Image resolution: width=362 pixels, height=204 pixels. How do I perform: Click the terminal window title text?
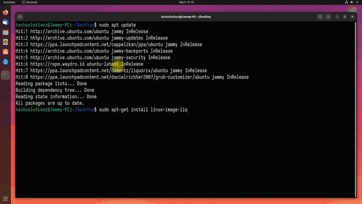pyautogui.click(x=186, y=16)
